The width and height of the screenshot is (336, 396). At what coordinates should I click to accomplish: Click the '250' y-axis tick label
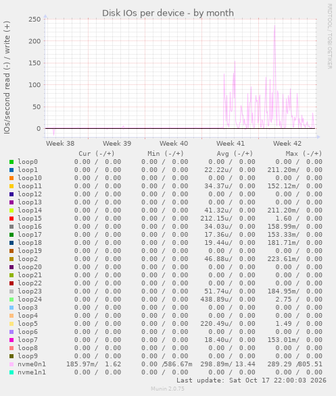click(34, 19)
